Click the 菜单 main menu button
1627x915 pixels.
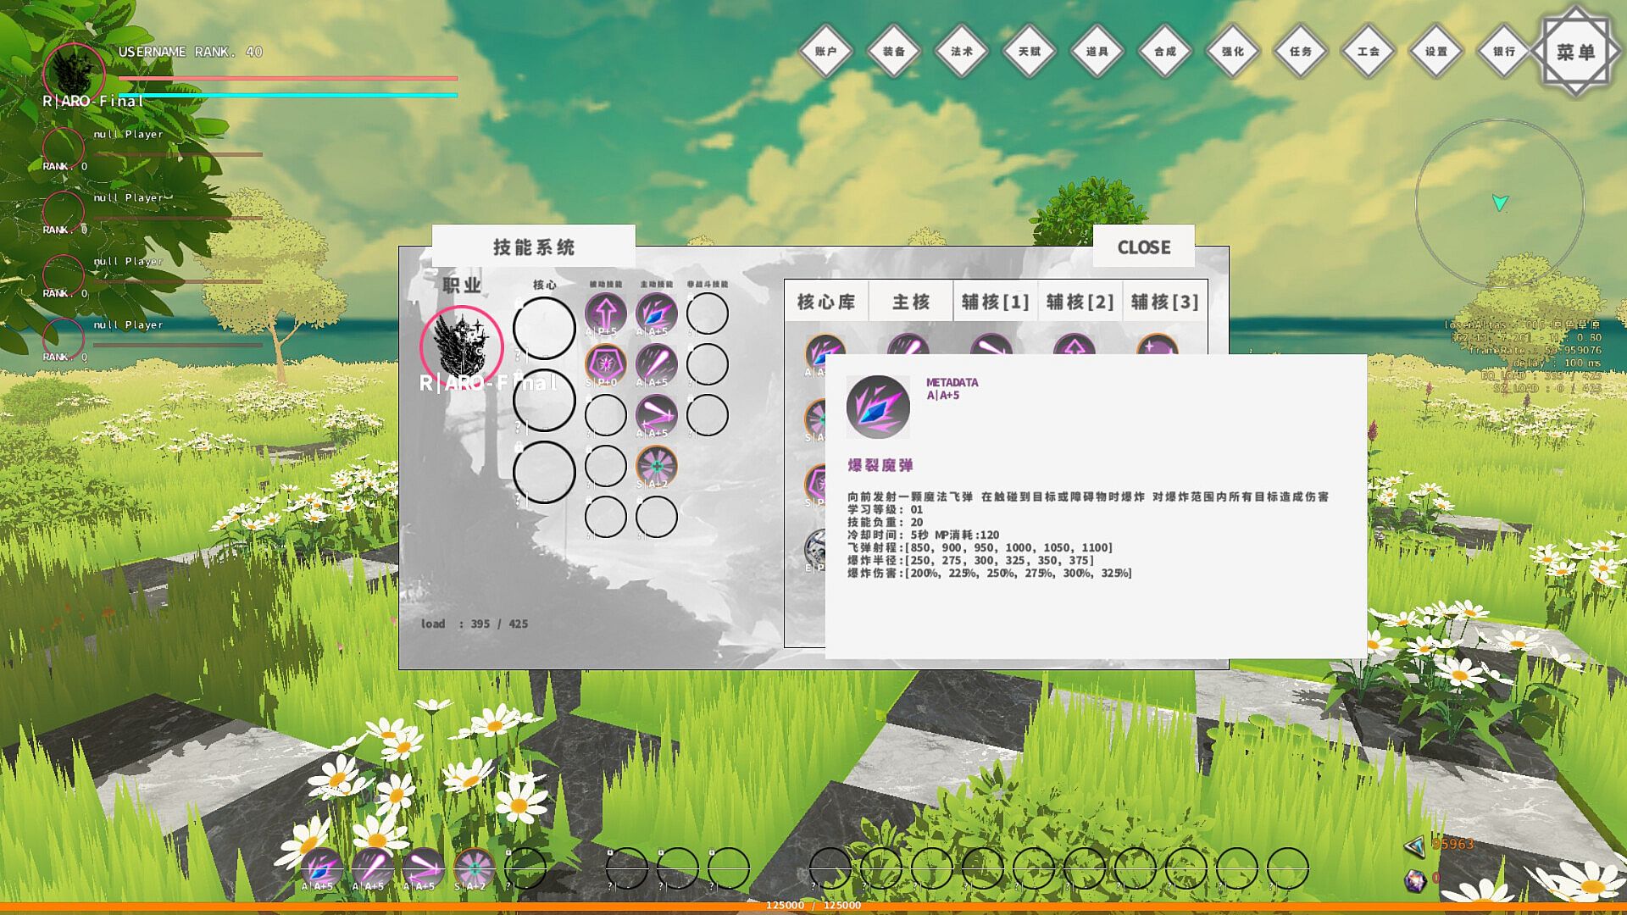click(x=1575, y=52)
